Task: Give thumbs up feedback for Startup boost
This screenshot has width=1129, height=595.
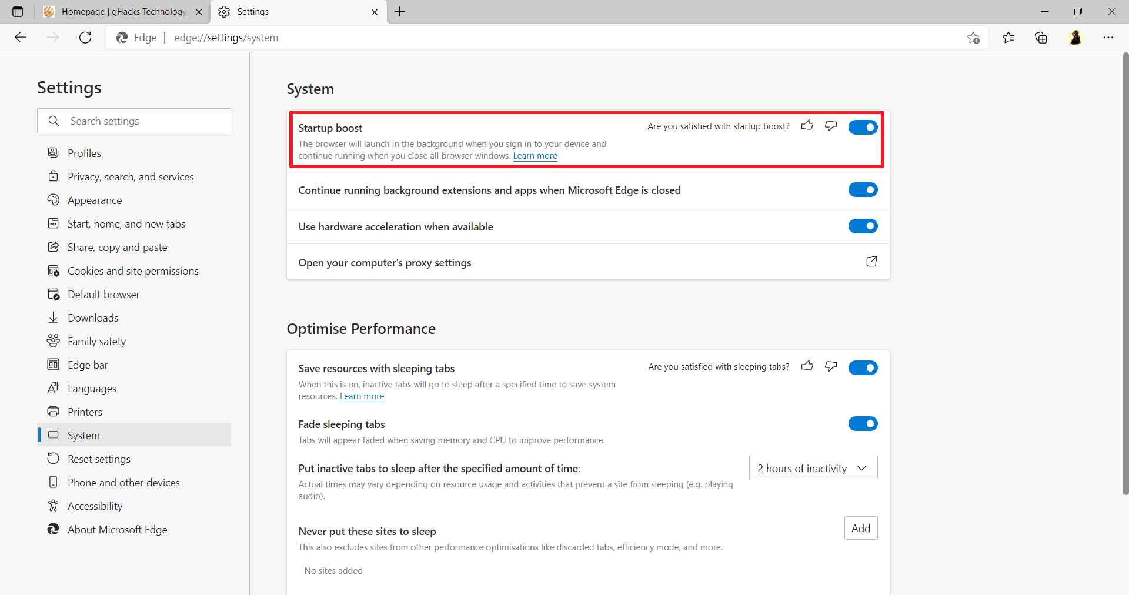Action: (807, 125)
